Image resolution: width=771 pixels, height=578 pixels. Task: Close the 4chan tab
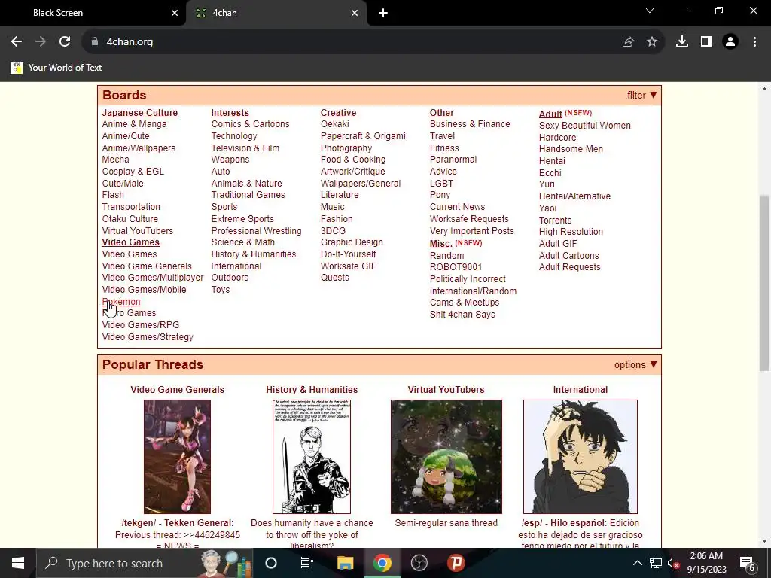355,13
